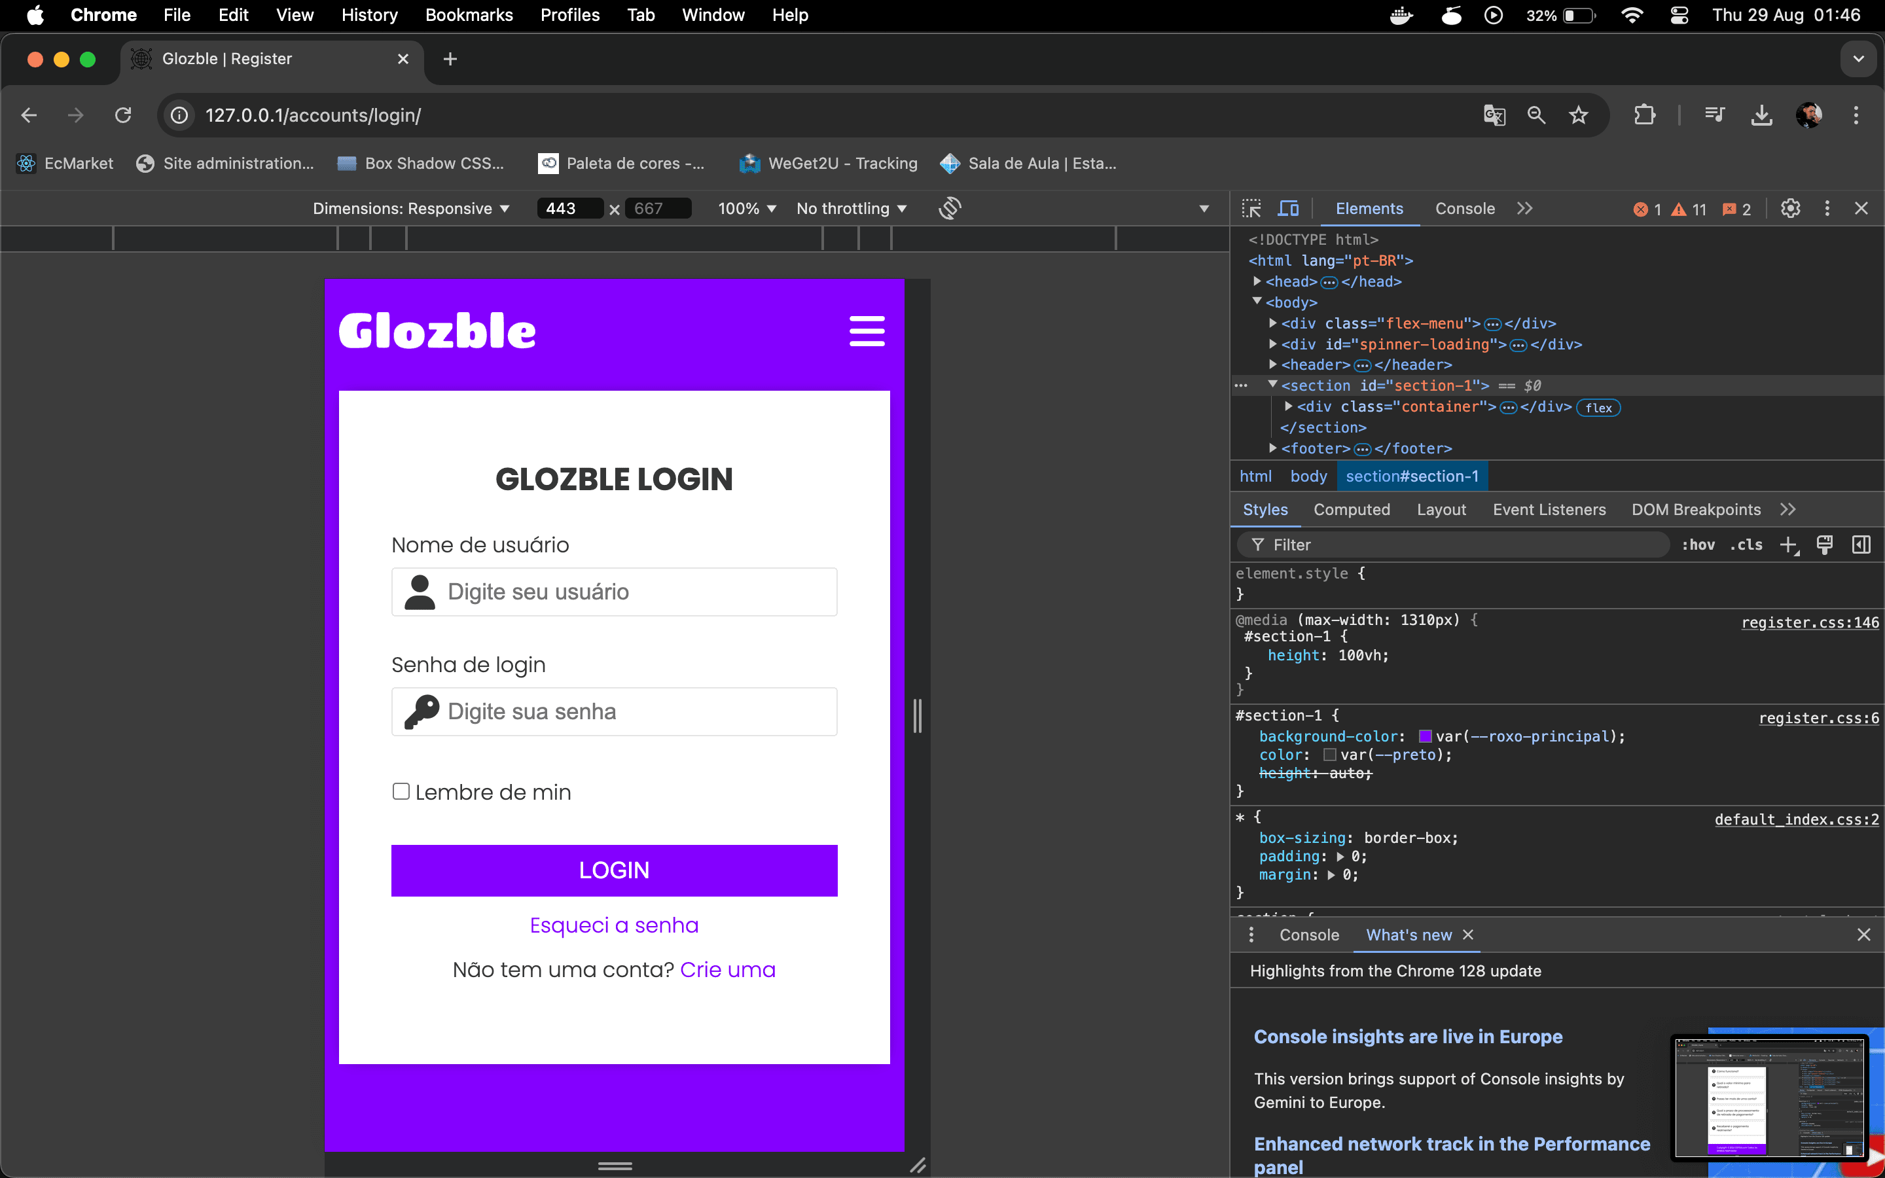Click the Inspect element picker icon

[x=1251, y=209]
